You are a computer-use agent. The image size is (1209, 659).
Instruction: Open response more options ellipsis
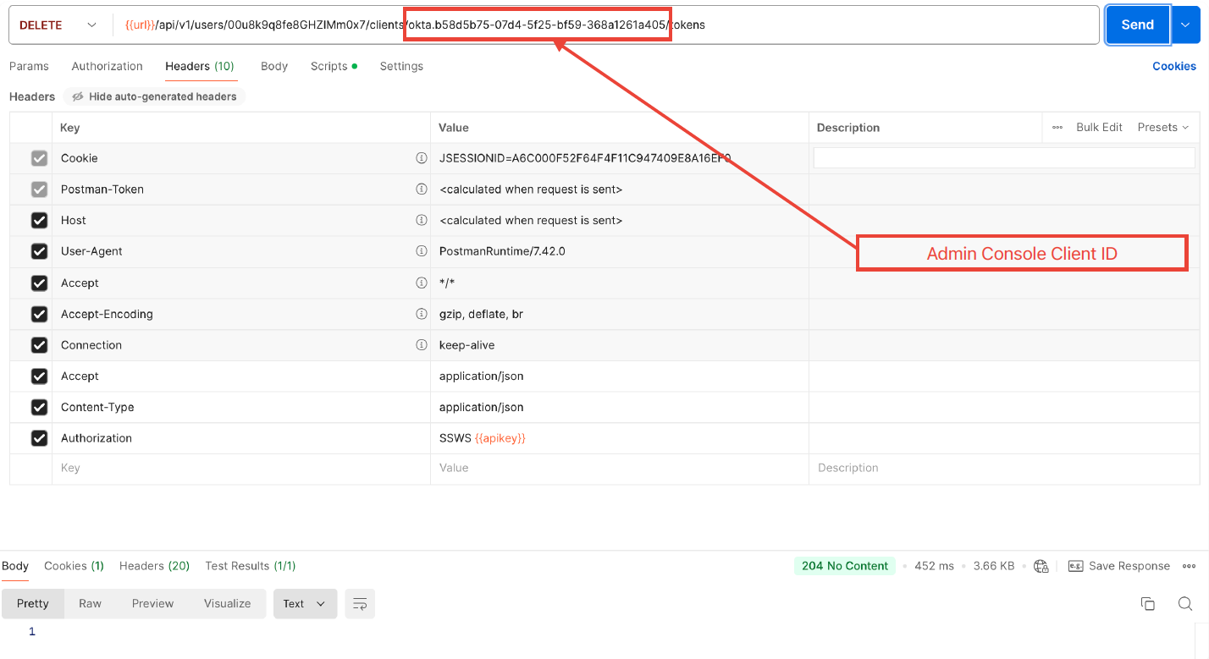tap(1190, 566)
